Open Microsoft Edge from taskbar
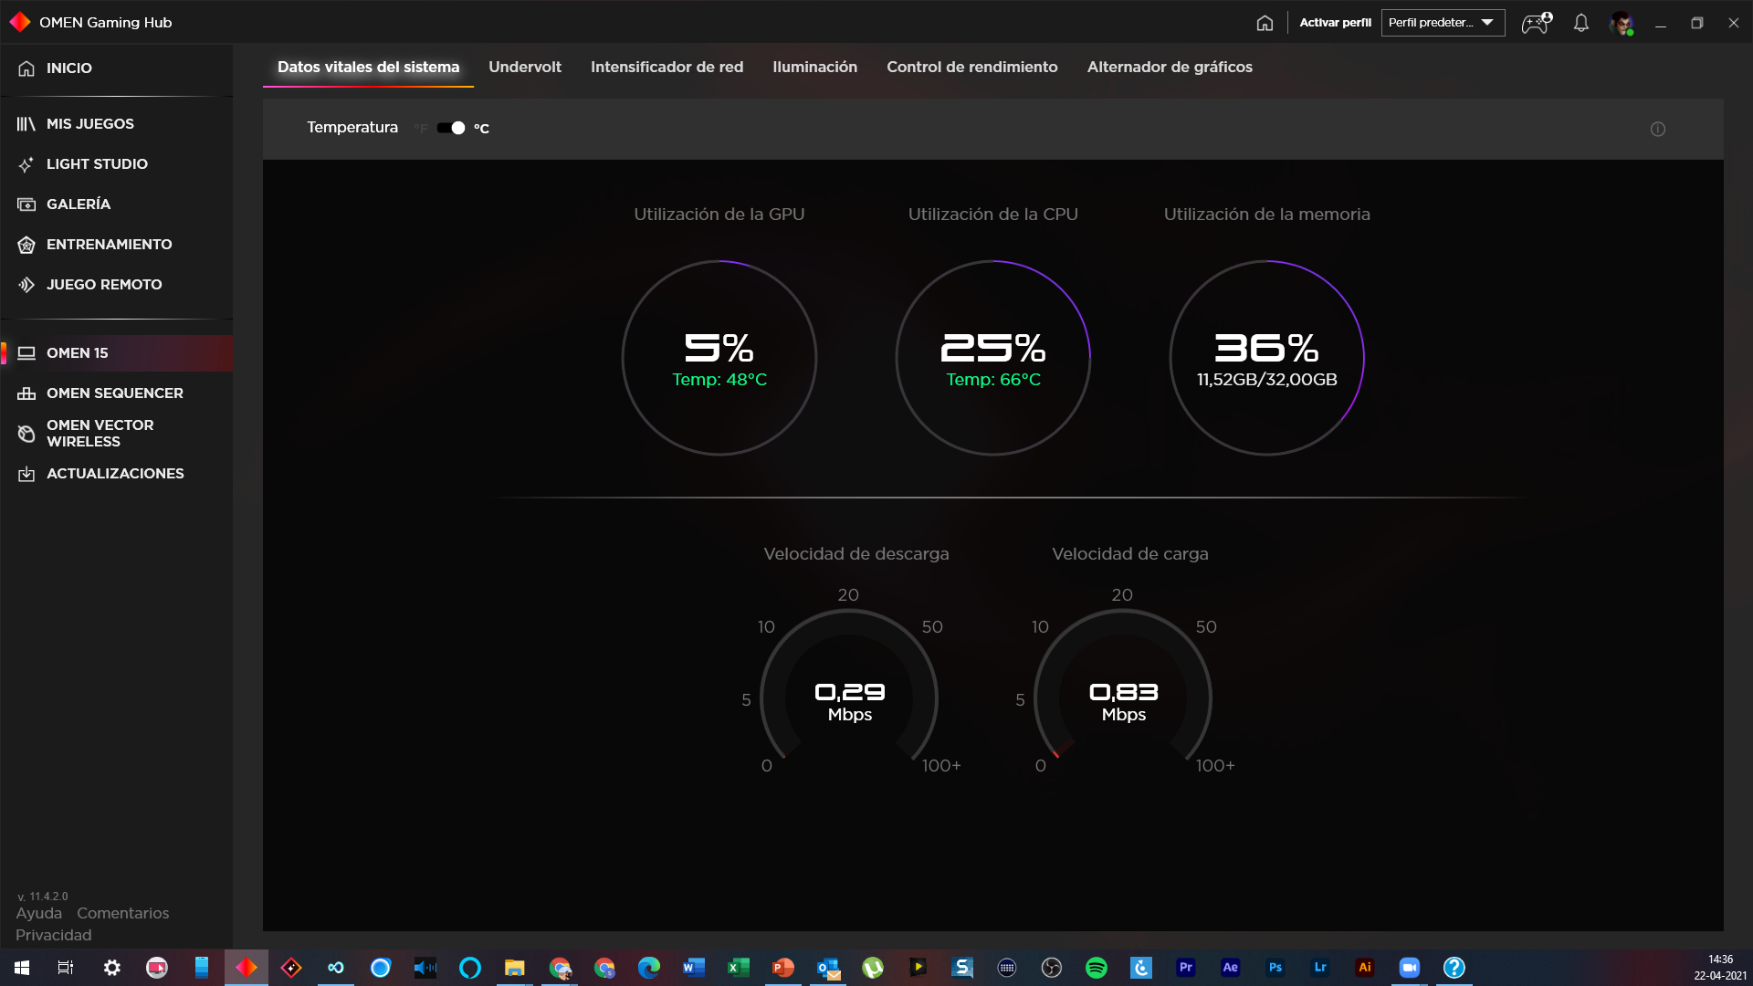The image size is (1753, 986). (x=648, y=968)
